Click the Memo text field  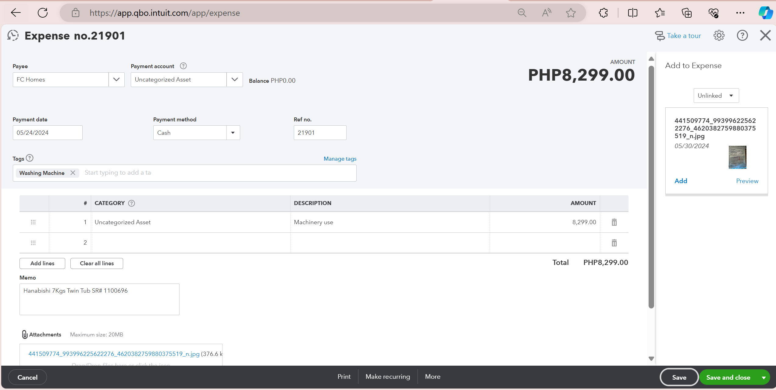pos(99,299)
